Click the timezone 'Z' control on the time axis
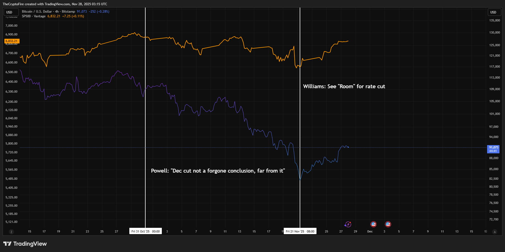 click(11, 232)
